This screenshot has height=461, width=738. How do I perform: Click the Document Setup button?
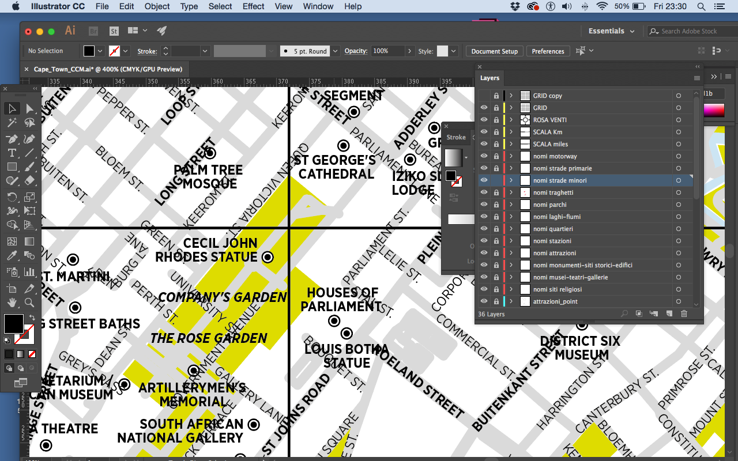(495, 51)
